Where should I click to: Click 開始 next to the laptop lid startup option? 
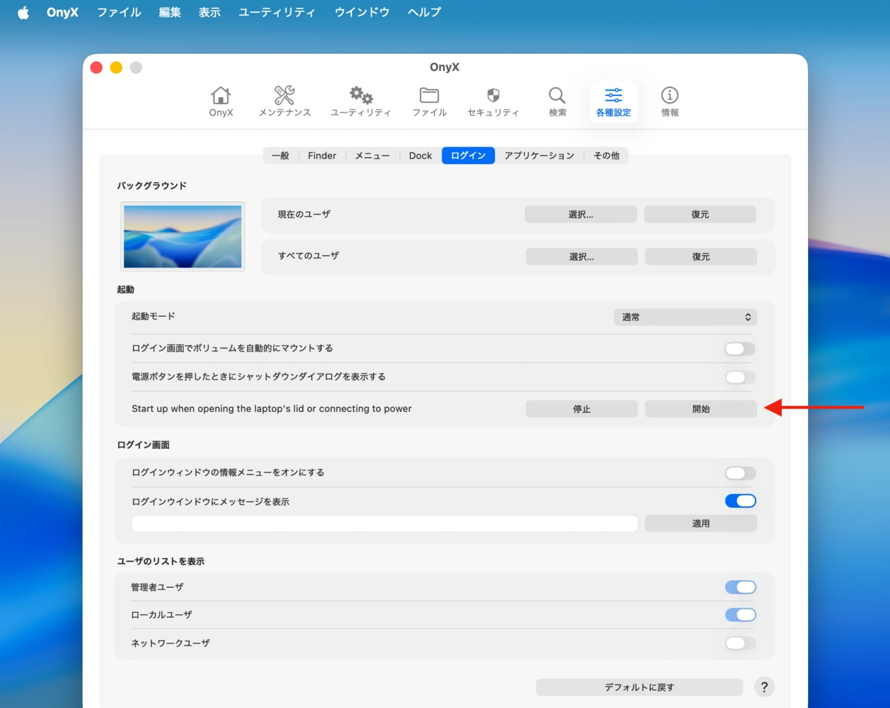pos(700,409)
